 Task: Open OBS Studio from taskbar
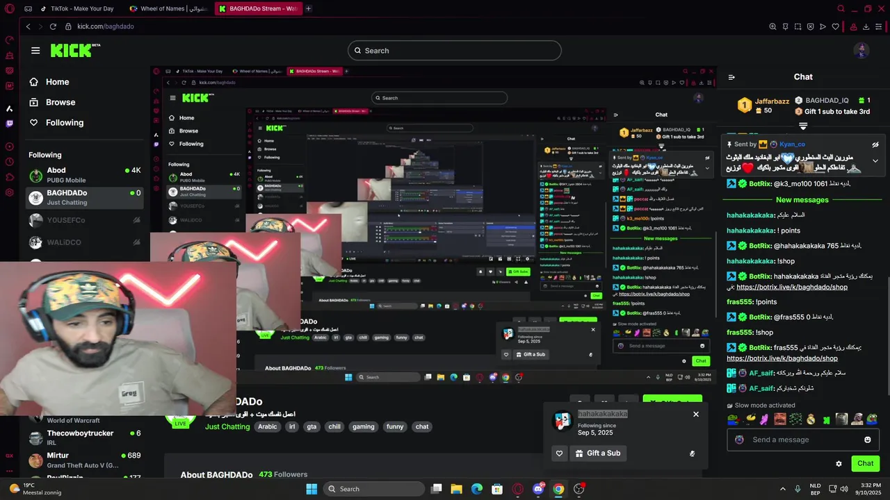click(579, 489)
